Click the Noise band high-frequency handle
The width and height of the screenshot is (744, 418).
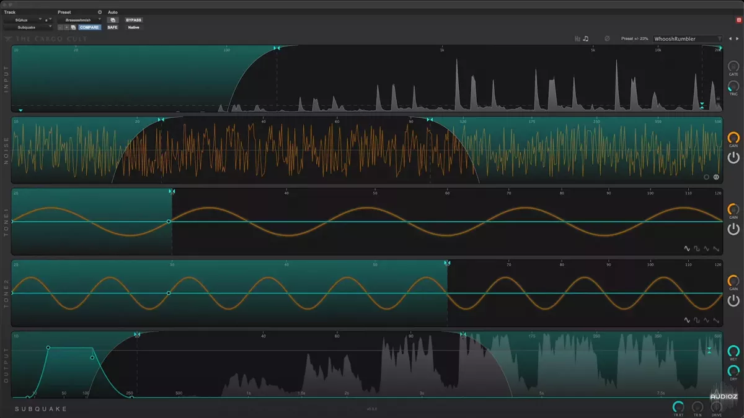430,120
